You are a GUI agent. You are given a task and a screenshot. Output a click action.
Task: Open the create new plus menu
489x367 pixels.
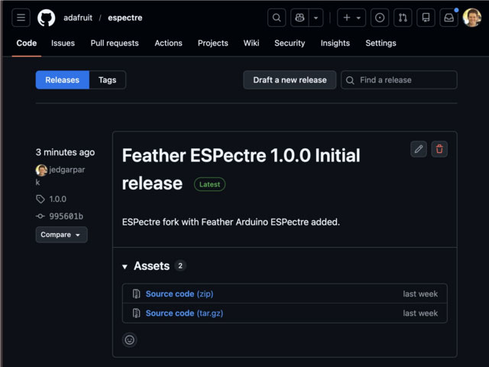pyautogui.click(x=351, y=18)
